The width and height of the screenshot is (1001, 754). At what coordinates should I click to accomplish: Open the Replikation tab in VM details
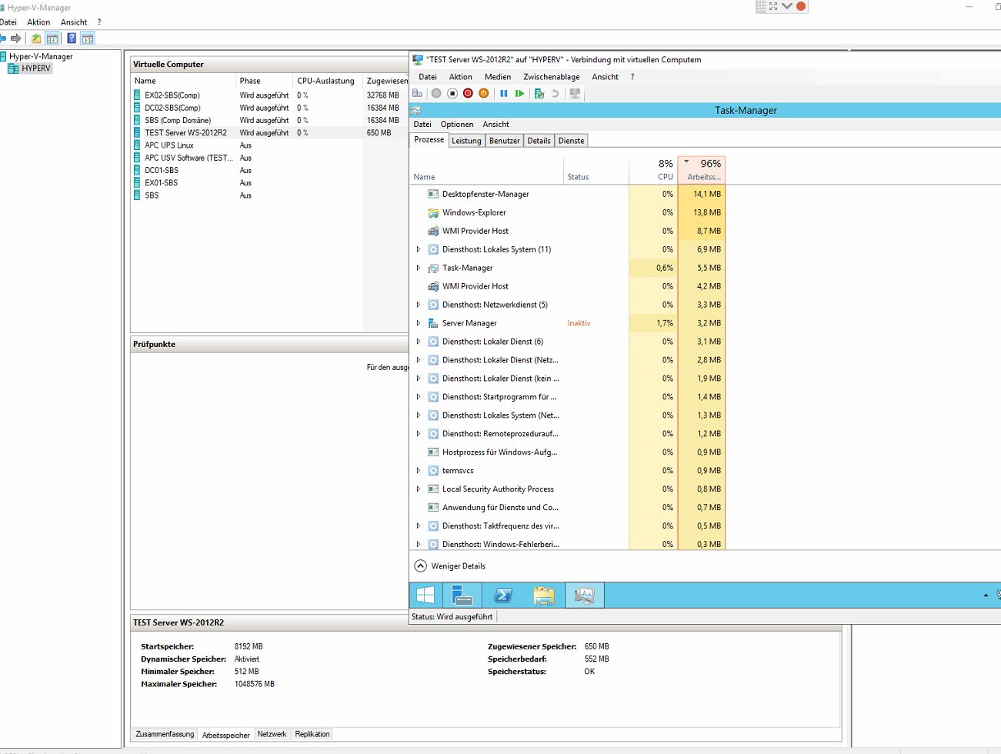coord(312,734)
